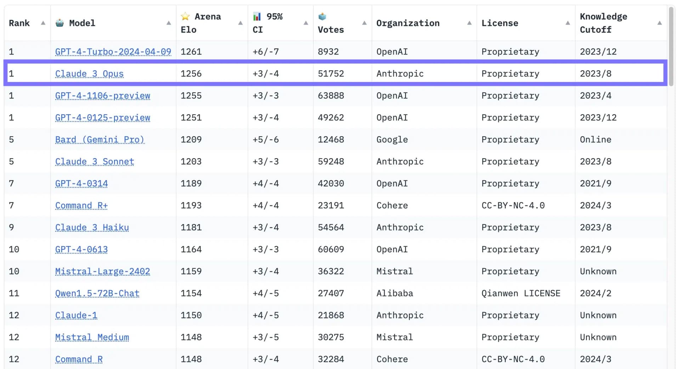Click the star icon beside Arena Elo

tap(185, 16)
